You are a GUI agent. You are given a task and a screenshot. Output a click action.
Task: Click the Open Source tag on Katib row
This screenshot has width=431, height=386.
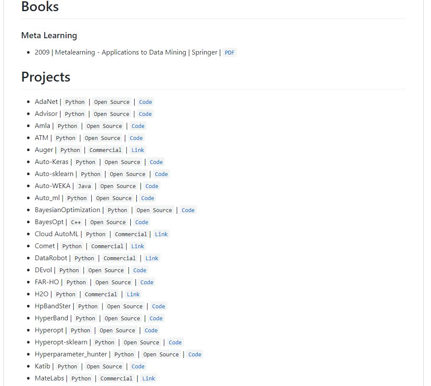tap(104, 367)
